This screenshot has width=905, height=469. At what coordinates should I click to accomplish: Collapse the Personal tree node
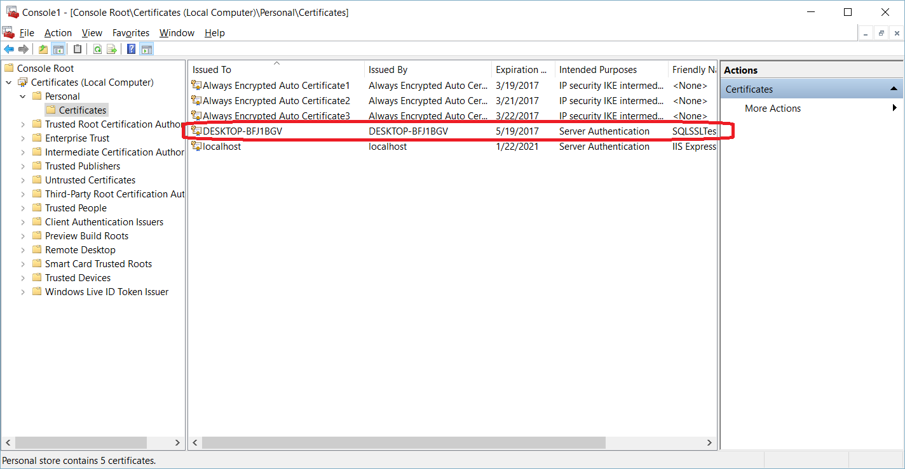[x=23, y=96]
